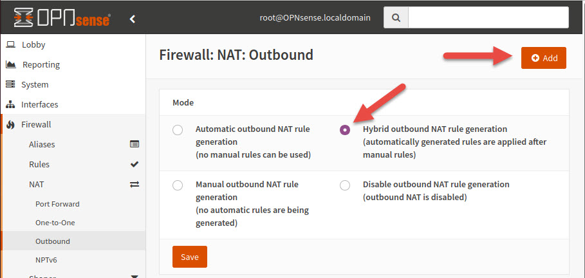Open the Port Forward page
The height and width of the screenshot is (278, 585).
(57, 204)
